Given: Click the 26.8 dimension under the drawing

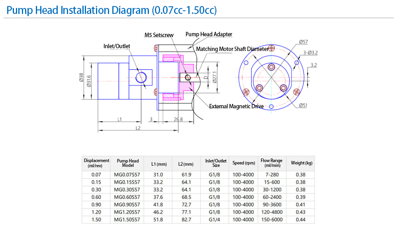Looking at the screenshot, I should tap(178, 119).
